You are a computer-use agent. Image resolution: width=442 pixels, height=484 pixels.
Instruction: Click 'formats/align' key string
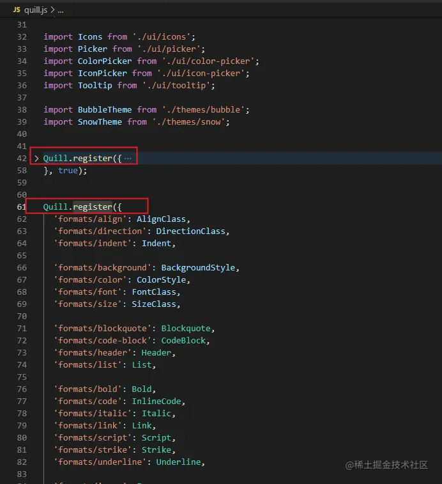coord(90,219)
